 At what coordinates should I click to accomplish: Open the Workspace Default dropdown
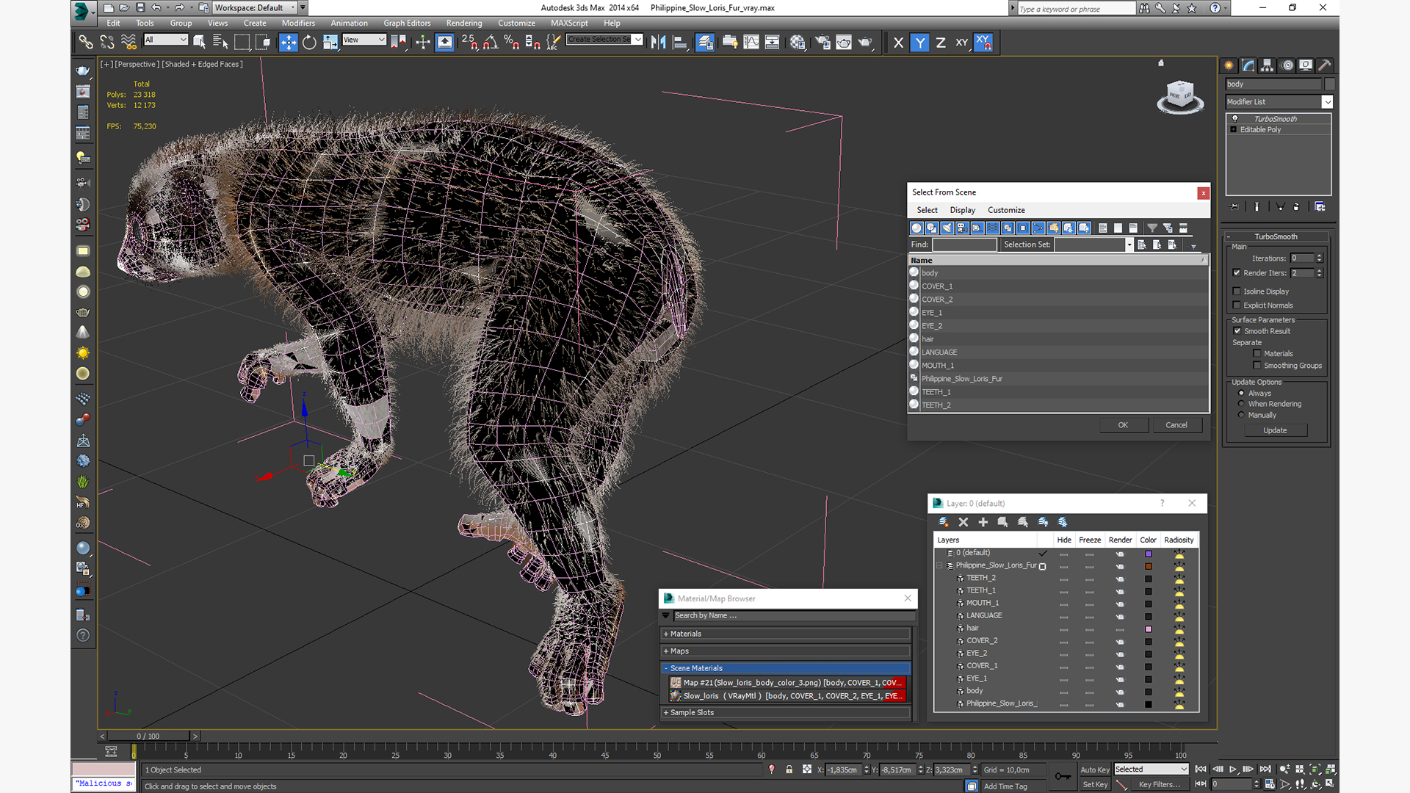pyautogui.click(x=255, y=7)
